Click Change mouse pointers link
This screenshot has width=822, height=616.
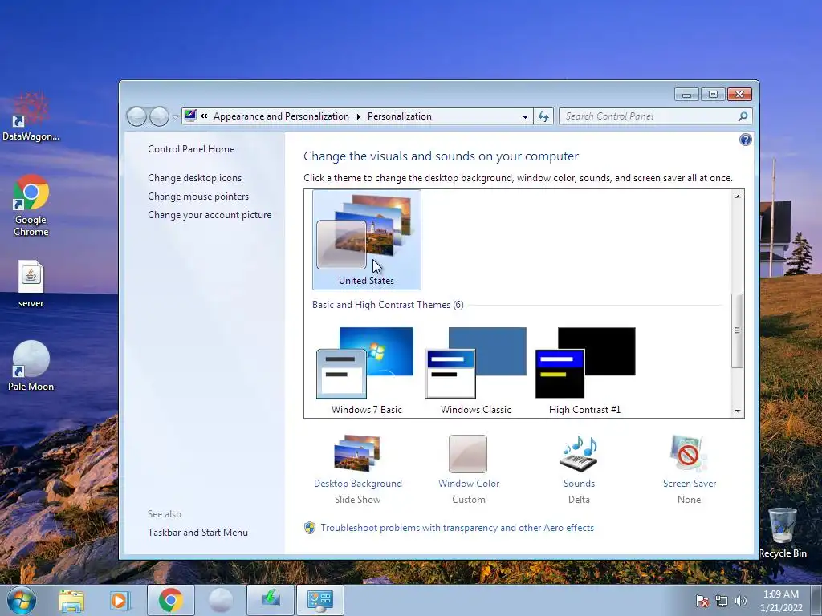pos(198,196)
